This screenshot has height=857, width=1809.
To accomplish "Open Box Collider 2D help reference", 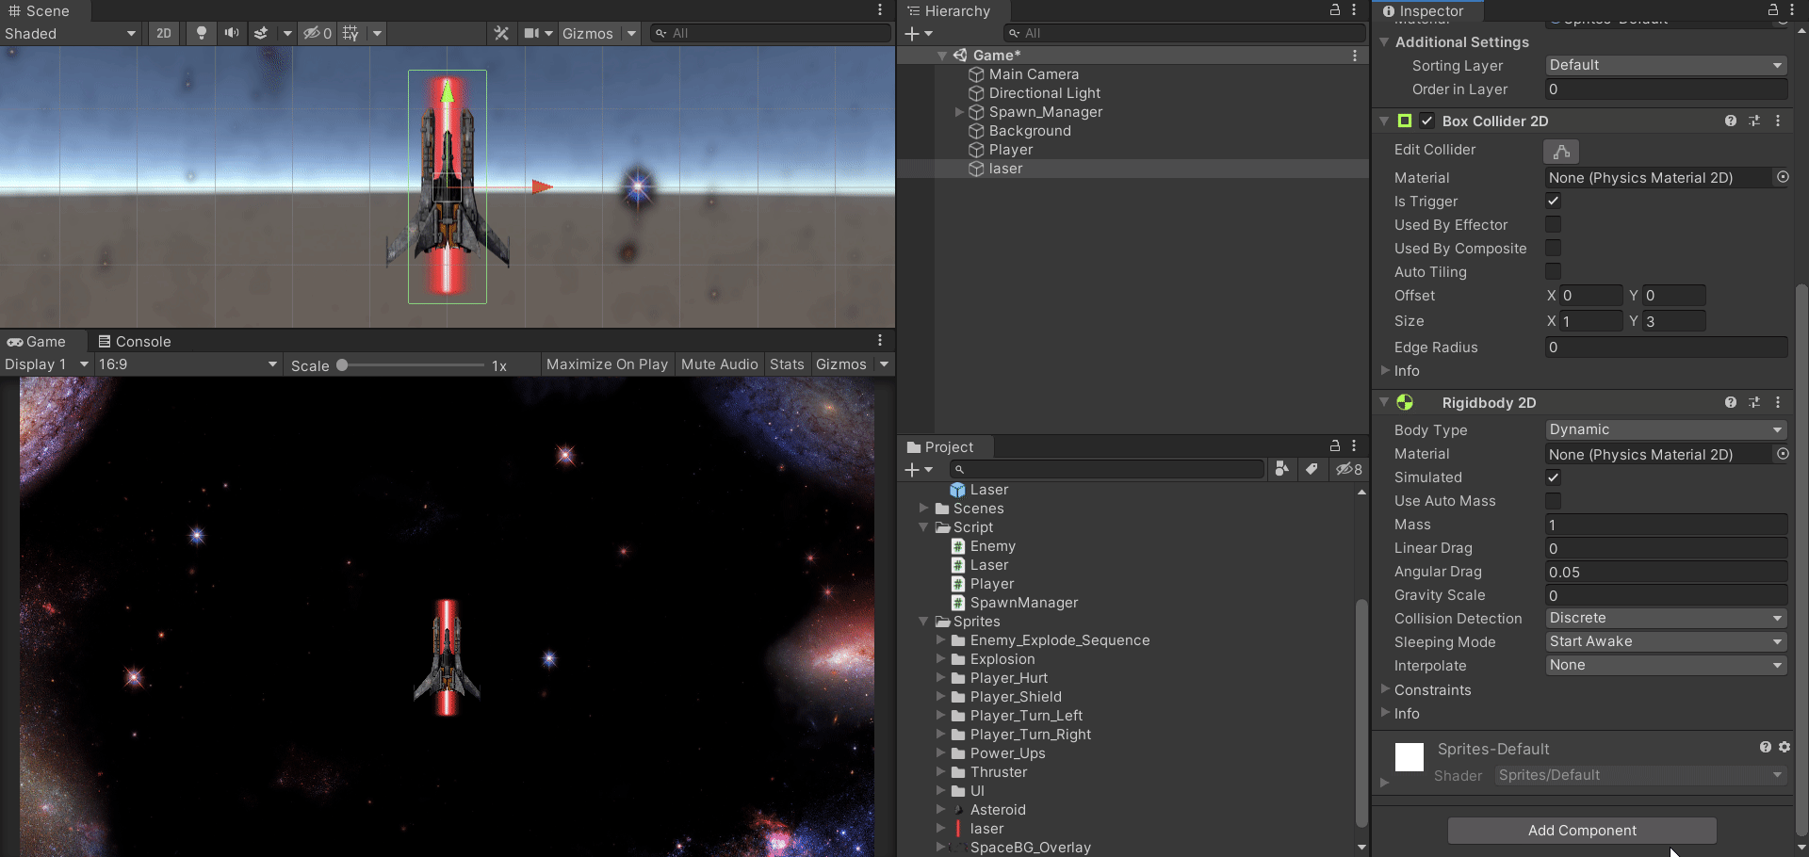I will coord(1731,121).
